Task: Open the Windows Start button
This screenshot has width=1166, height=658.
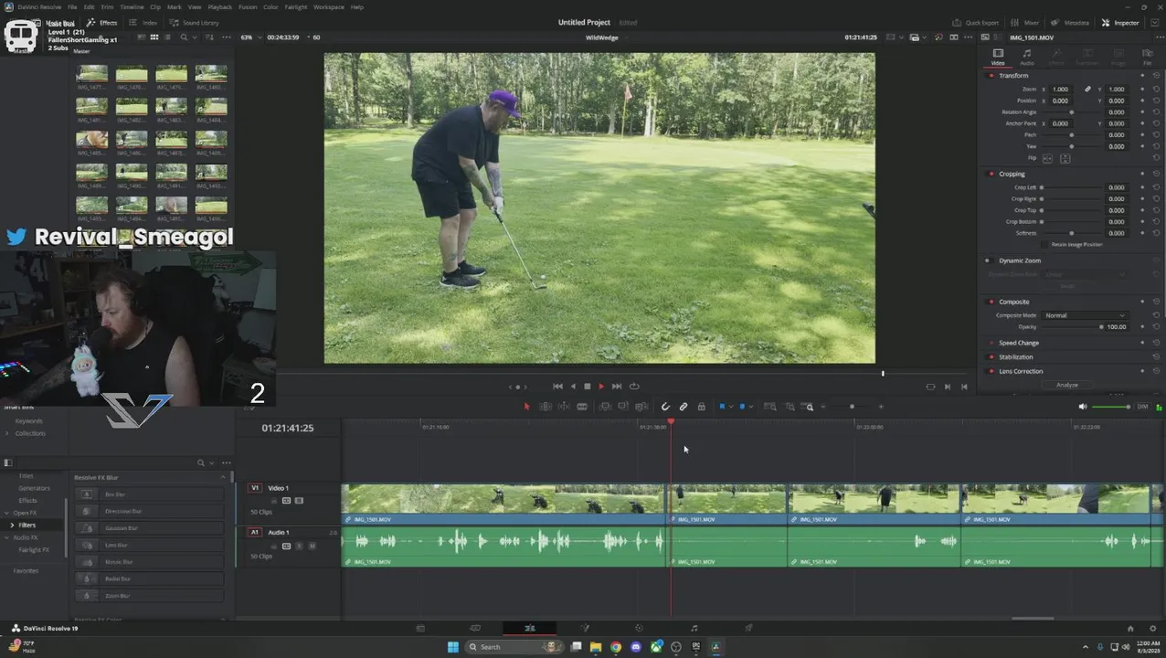Action: [x=453, y=647]
